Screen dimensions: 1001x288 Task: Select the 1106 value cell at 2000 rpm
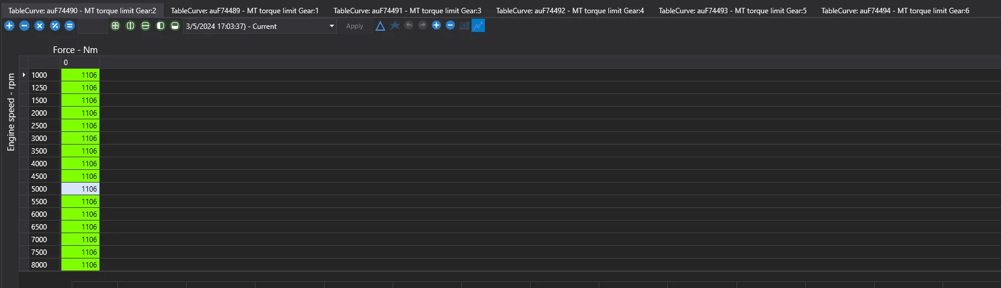(80, 113)
